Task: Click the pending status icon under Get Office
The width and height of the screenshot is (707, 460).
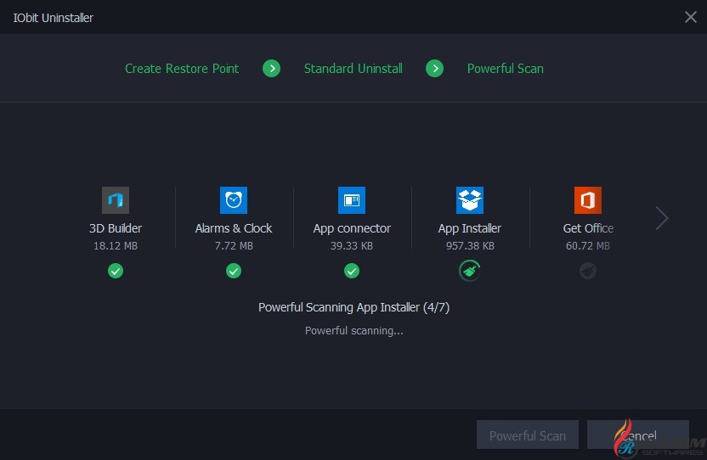Action: pos(588,271)
